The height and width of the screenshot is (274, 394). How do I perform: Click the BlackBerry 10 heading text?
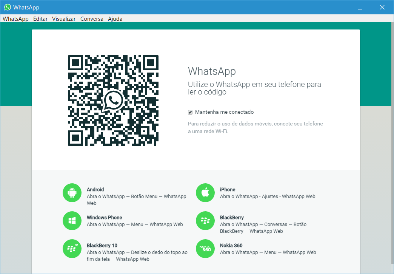[102, 246]
